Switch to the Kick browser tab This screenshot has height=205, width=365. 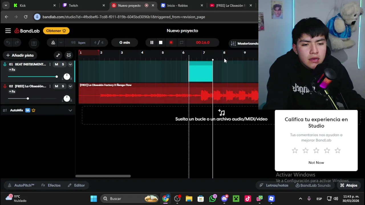point(34,5)
